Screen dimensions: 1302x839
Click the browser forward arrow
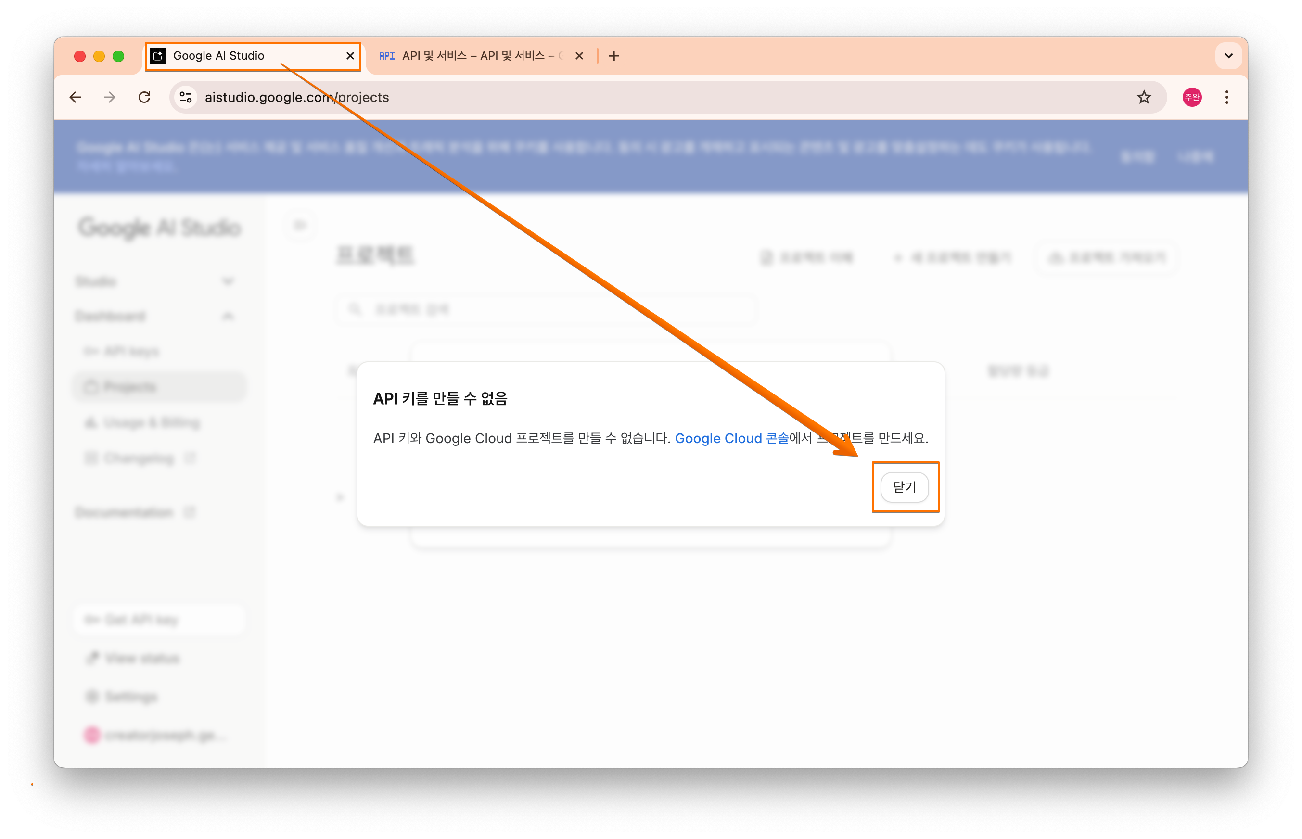(x=110, y=98)
